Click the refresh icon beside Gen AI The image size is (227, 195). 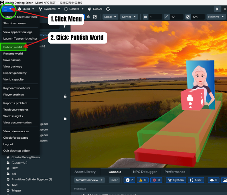[x=108, y=9]
